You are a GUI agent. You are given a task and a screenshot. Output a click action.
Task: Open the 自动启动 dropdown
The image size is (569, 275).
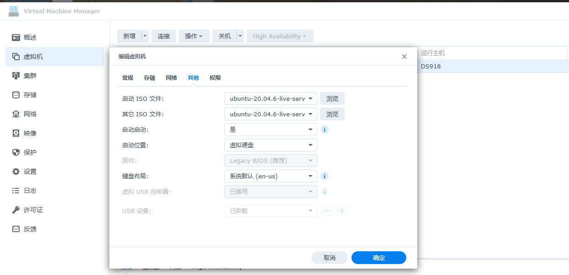click(270, 130)
